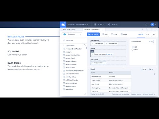This screenshot has height=119, width=159.
Task: Select AccountPartner table
Action: coord(71,64)
